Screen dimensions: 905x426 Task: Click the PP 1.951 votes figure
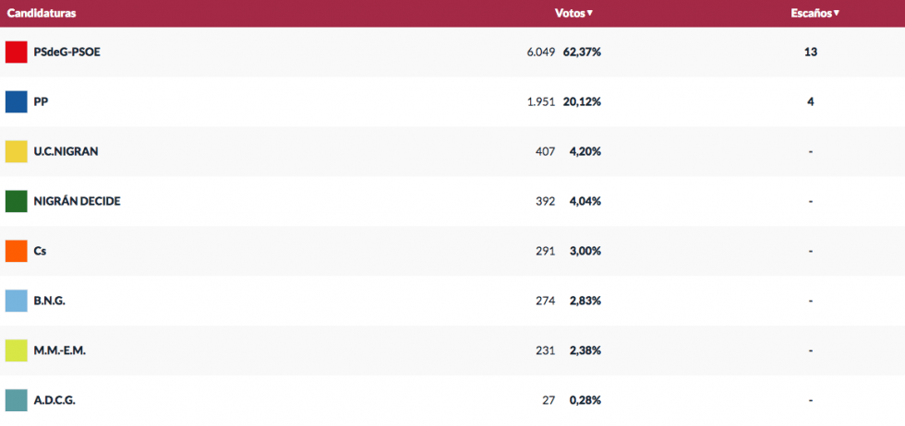coord(540,101)
